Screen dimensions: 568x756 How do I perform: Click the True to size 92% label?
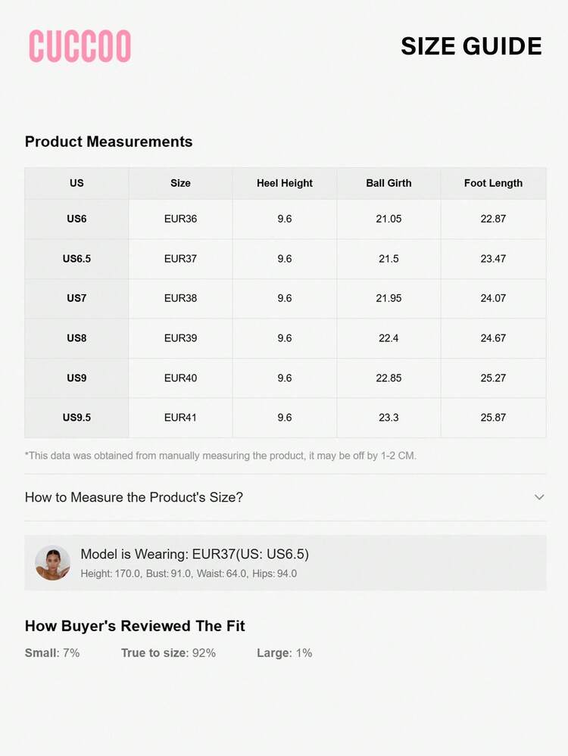[168, 653]
